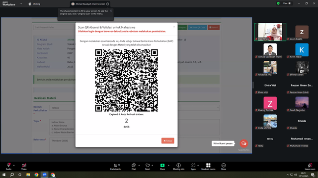Select Zivanny Deriska's participant tile

tap(270, 103)
